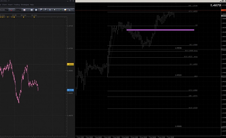Viewport: 226px width, 138px height.
Task: Click the 38.2 Fibonacci level label
Action: 193,45
